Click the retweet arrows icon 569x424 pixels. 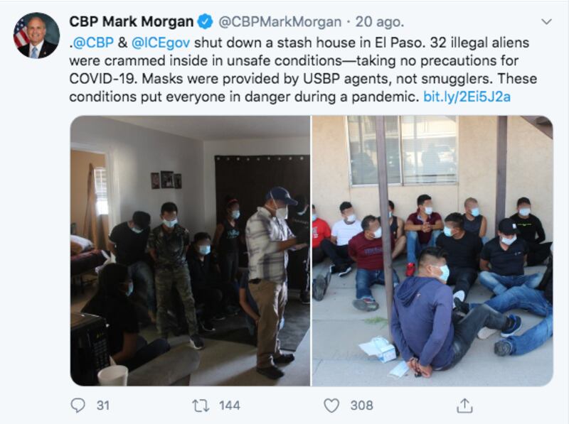click(201, 406)
